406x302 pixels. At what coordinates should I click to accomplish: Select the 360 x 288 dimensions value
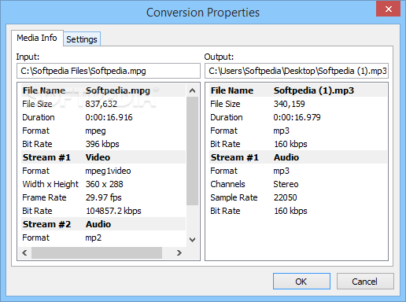(x=105, y=184)
